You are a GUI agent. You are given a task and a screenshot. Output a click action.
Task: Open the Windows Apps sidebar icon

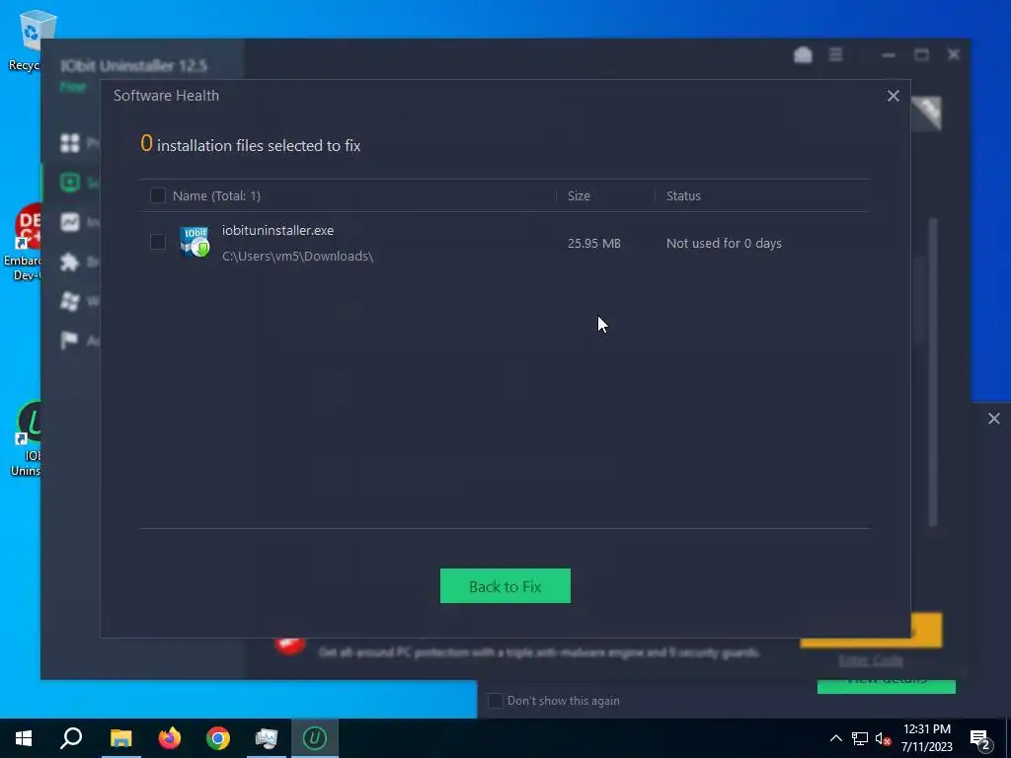[70, 301]
